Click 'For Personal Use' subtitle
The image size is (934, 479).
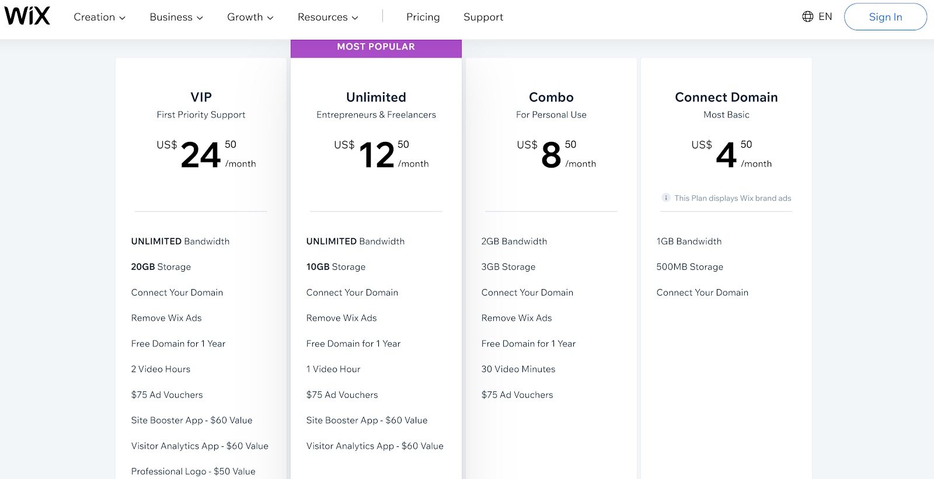tap(551, 114)
